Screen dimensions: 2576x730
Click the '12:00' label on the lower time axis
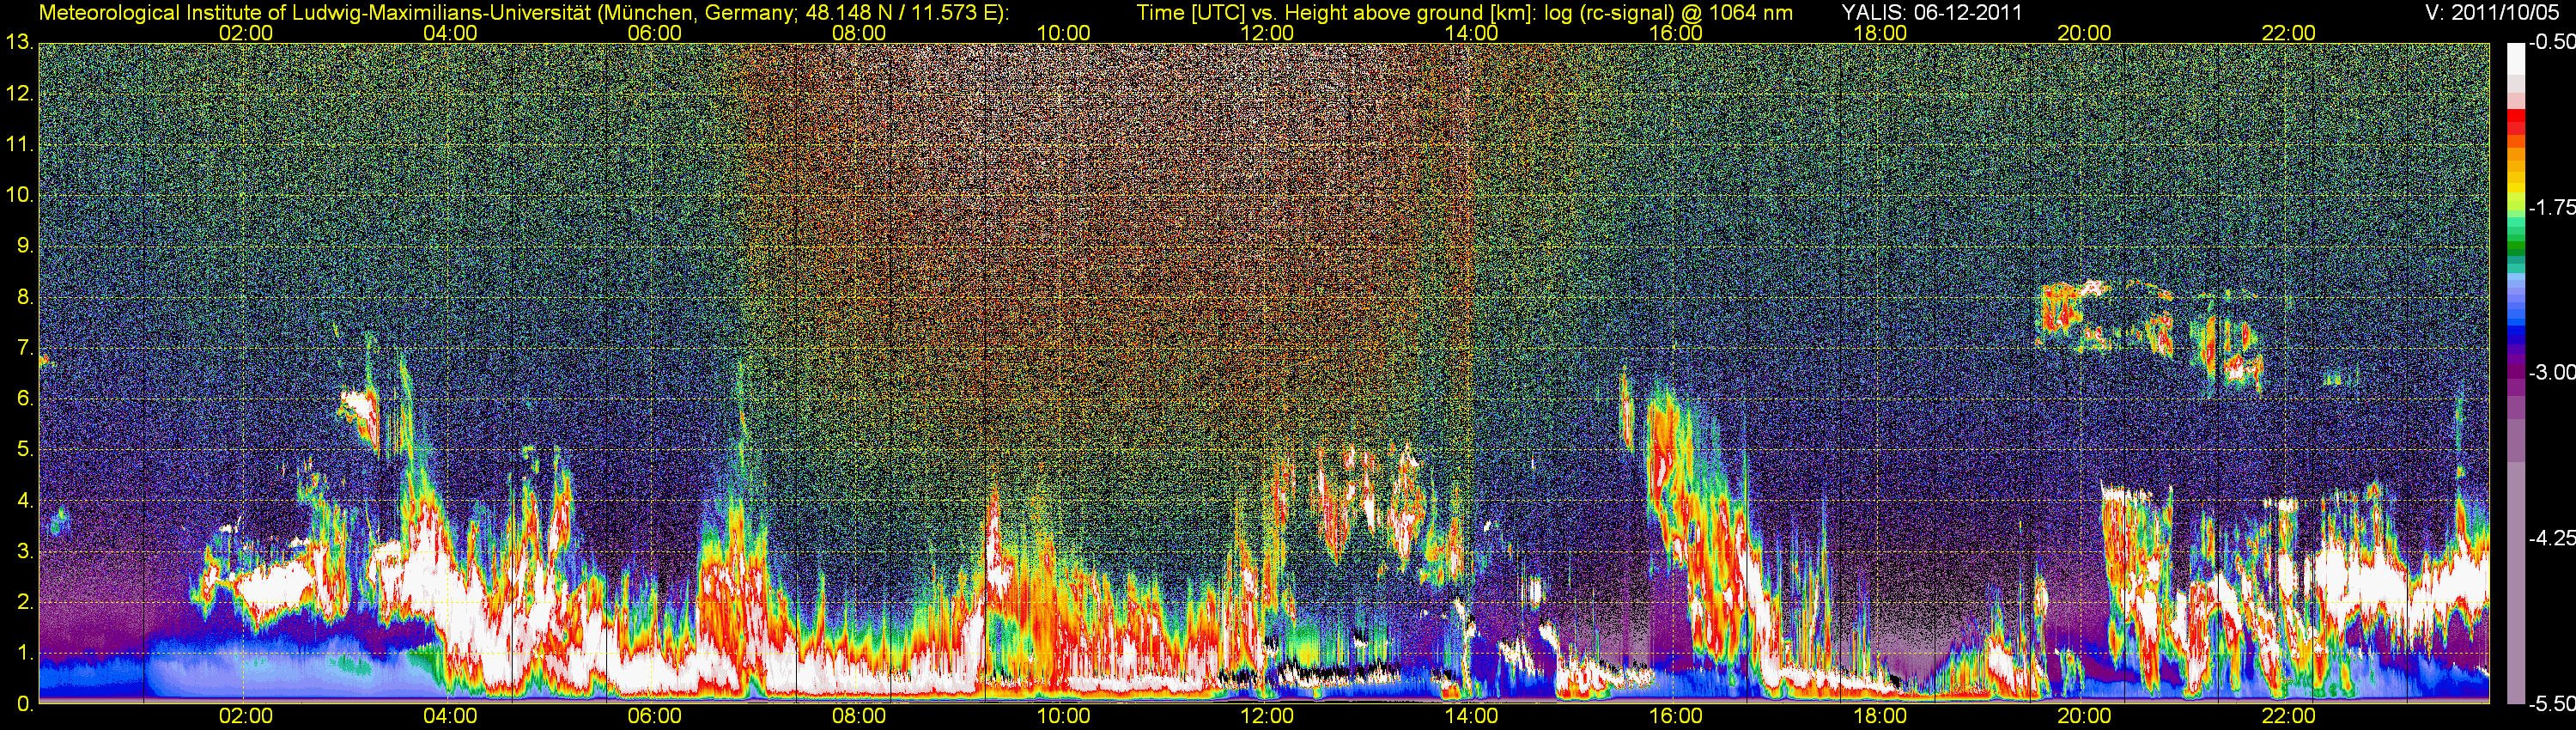[x=1267, y=716]
